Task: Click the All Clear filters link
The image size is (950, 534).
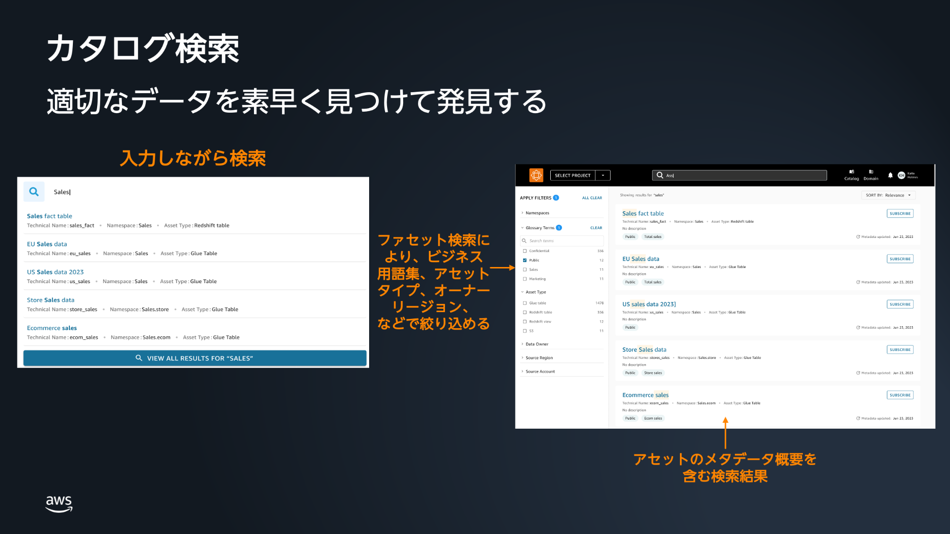Action: tap(592, 198)
